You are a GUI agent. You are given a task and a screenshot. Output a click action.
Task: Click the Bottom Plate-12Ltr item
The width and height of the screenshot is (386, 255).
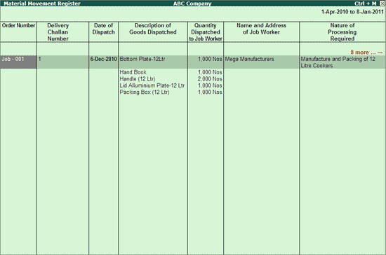(142, 59)
